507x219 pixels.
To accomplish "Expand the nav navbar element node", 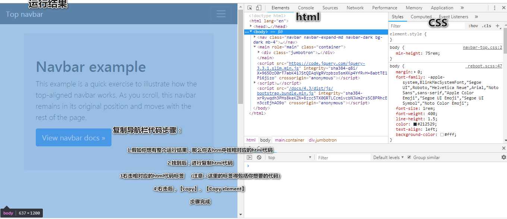I will (x=255, y=37).
